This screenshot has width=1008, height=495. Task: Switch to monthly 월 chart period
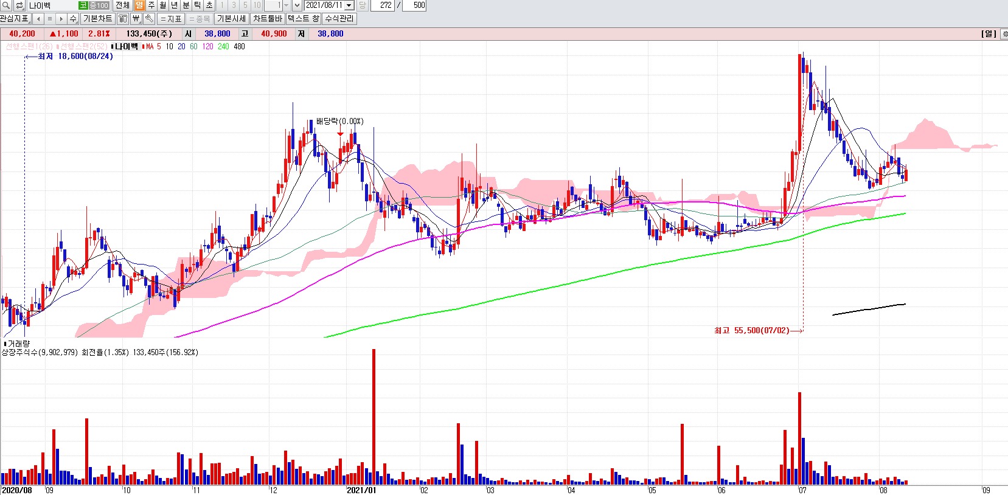(x=163, y=5)
